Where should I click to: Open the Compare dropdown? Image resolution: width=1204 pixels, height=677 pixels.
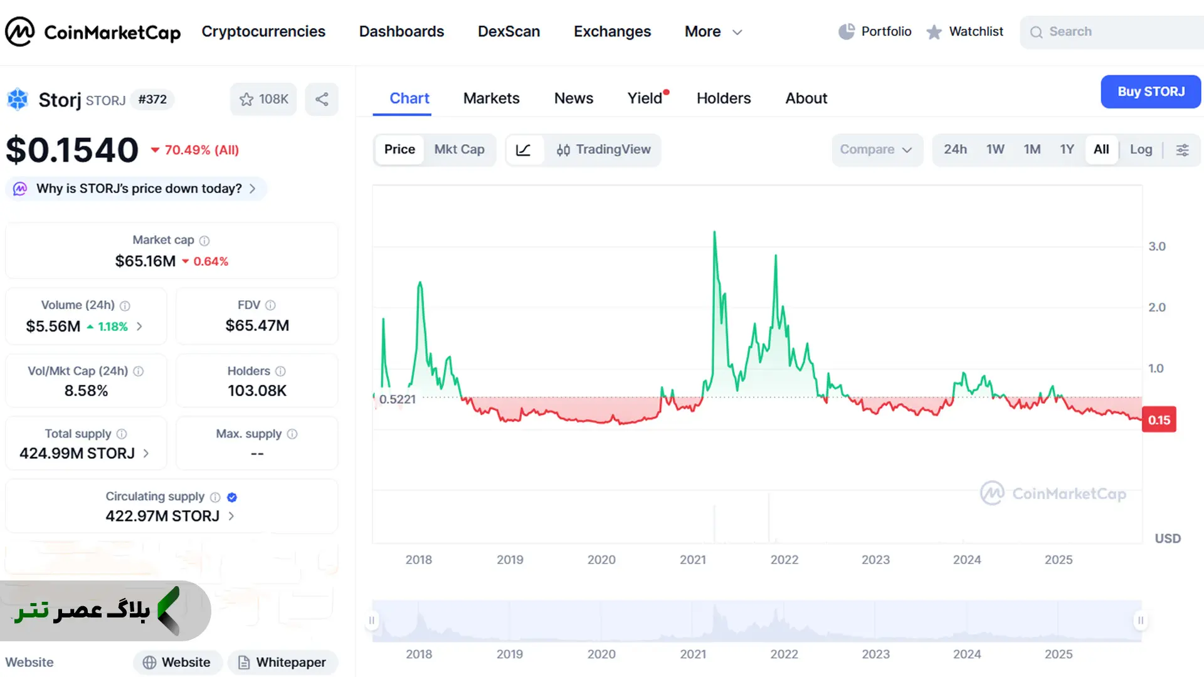pyautogui.click(x=877, y=150)
